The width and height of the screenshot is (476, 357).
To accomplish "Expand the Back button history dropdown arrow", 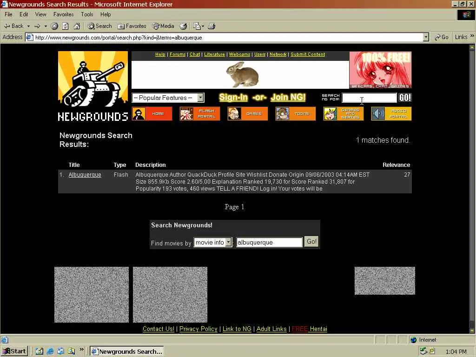I will point(28,26).
